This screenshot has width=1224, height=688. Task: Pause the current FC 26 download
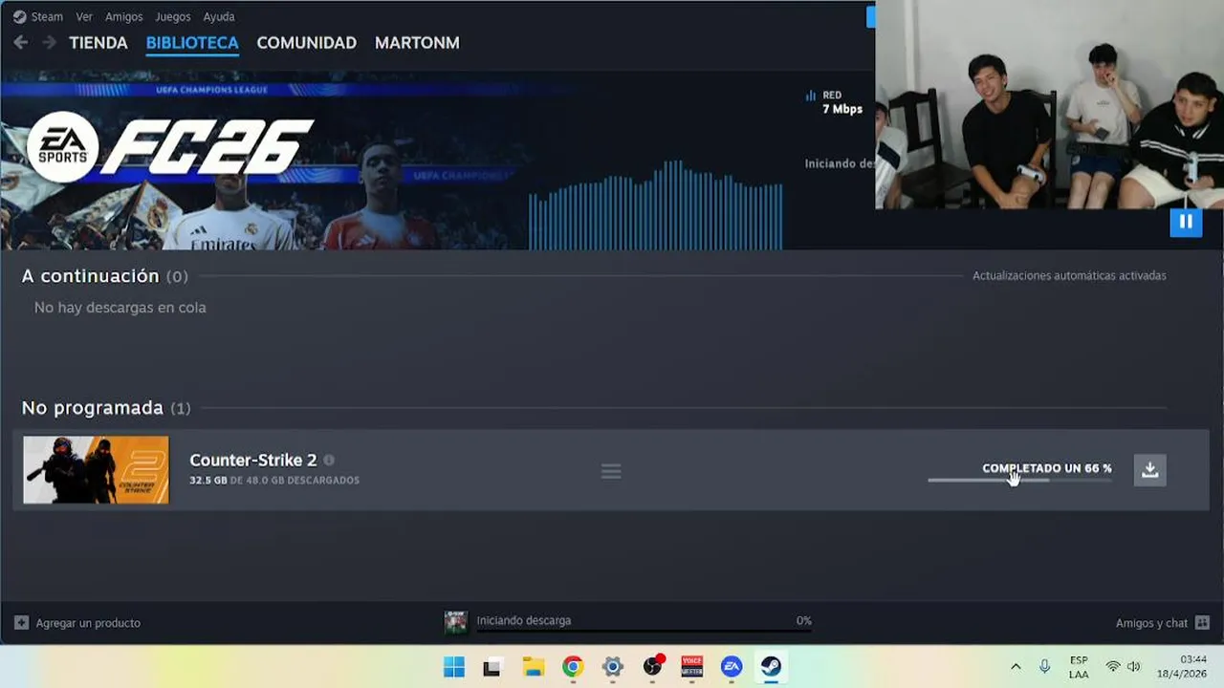1186,222
